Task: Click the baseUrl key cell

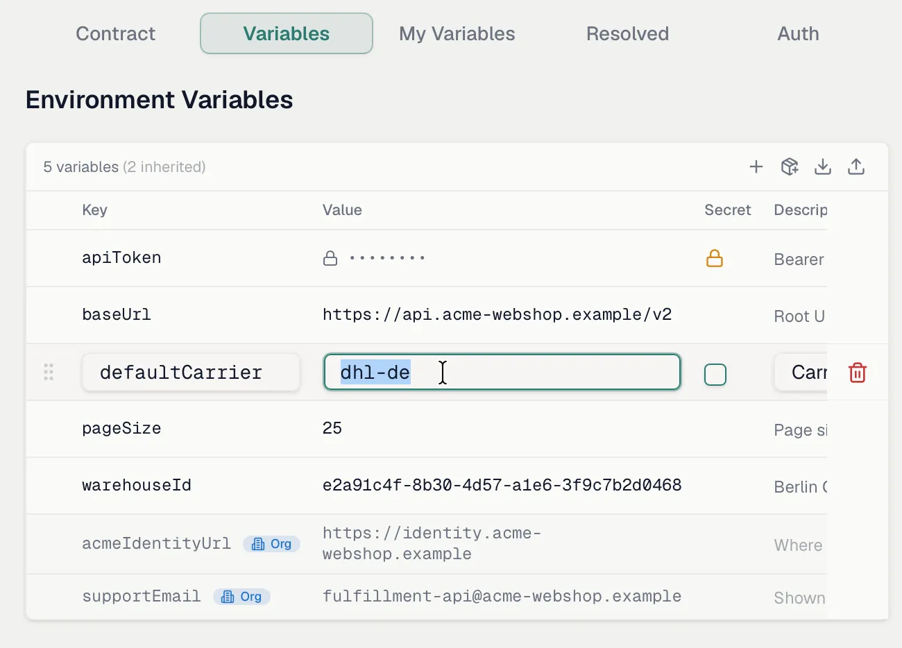Action: (x=116, y=315)
